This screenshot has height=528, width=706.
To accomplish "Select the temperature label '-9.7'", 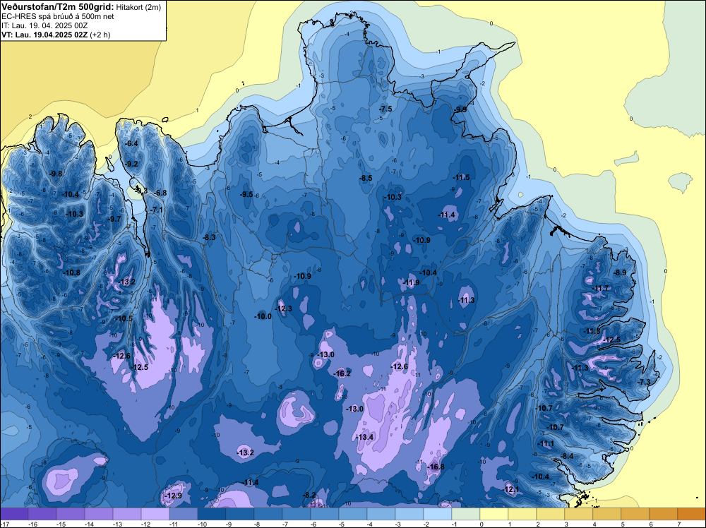I will (x=114, y=219).
